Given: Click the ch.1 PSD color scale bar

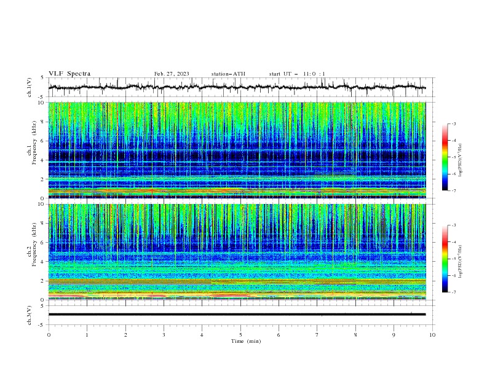Looking at the screenshot, I should coord(445,157).
